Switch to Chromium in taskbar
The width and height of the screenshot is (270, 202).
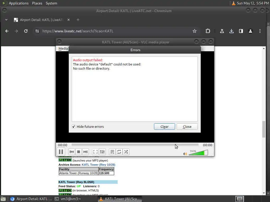(x=31, y=199)
